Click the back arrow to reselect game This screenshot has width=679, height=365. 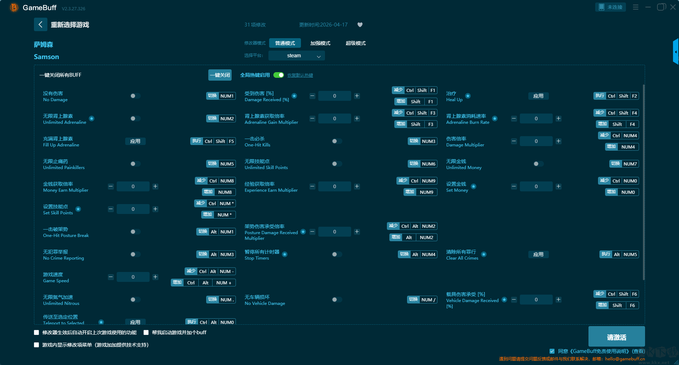[40, 24]
